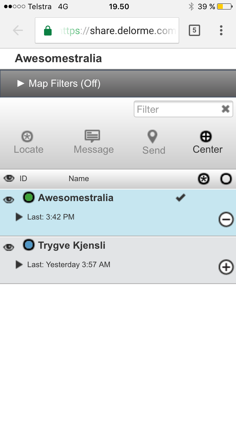236x421 pixels.
Task: Click the green color dot for Awesomestralia
Action: [29, 198]
